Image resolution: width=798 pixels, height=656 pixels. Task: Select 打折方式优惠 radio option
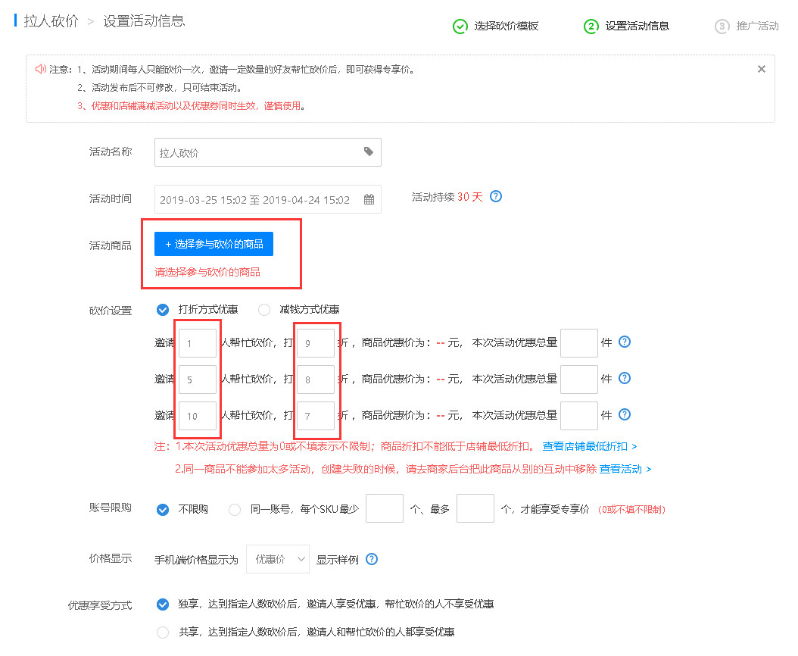pos(163,309)
